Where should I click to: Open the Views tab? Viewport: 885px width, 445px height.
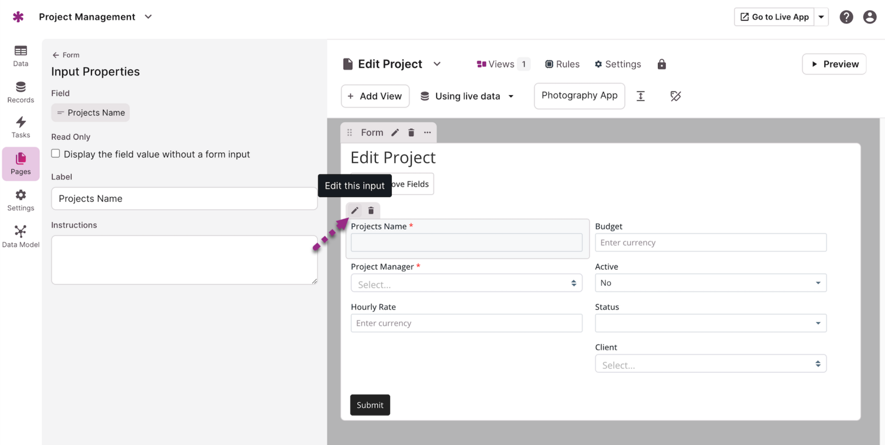pyautogui.click(x=502, y=64)
